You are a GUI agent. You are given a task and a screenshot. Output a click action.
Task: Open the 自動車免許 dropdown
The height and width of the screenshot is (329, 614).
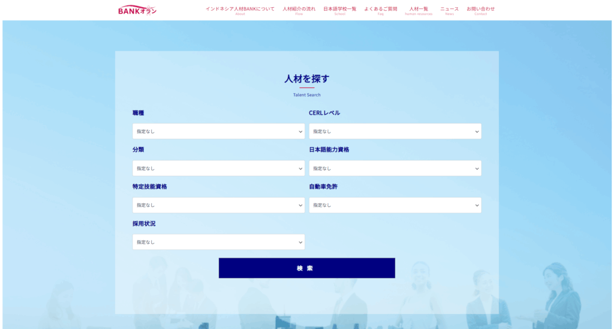pyautogui.click(x=395, y=205)
